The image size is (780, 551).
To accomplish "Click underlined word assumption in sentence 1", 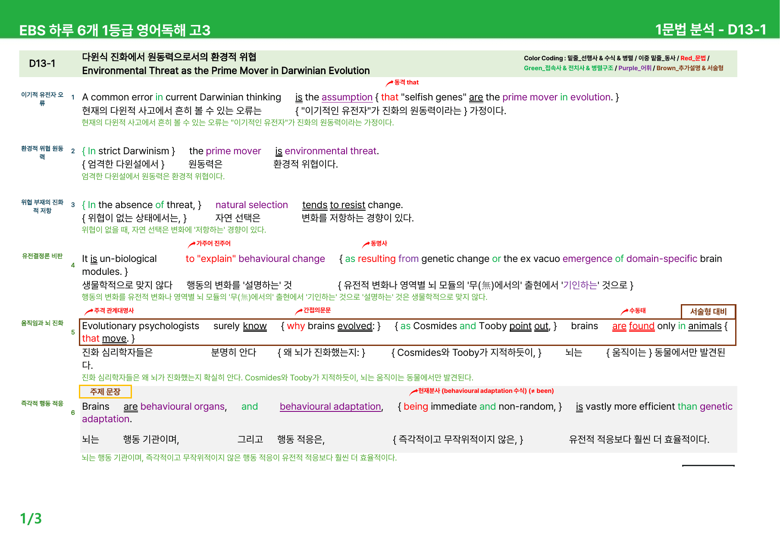I will click(x=347, y=97).
